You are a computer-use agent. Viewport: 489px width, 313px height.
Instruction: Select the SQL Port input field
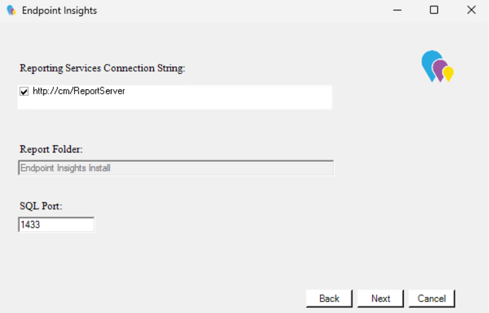click(x=56, y=224)
